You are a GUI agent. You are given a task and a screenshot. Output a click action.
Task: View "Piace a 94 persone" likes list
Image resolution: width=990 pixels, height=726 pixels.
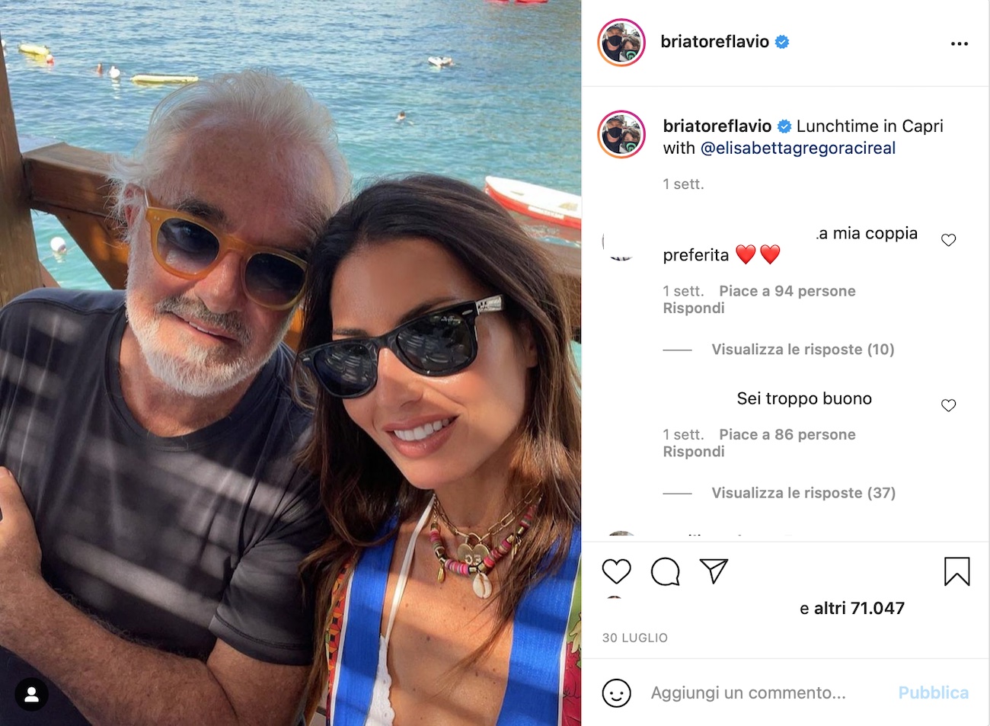click(x=787, y=291)
